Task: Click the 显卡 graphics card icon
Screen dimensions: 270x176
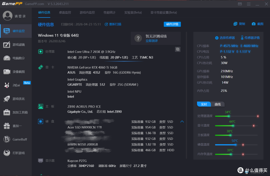Action: (40, 67)
